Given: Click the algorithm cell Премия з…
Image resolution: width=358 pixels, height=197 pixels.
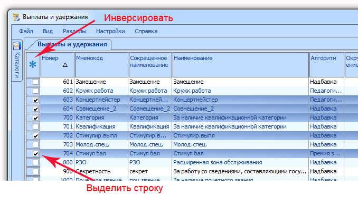Looking at the screenshot, I should point(327,153).
